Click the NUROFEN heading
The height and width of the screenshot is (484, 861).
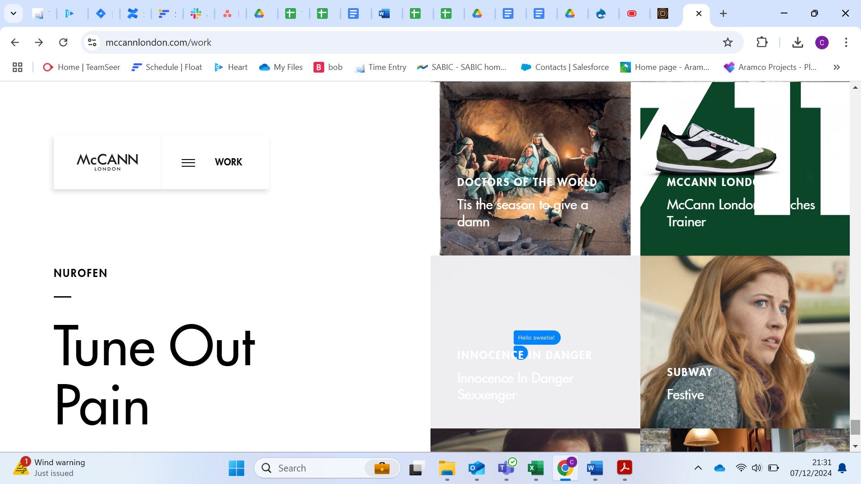tap(80, 273)
